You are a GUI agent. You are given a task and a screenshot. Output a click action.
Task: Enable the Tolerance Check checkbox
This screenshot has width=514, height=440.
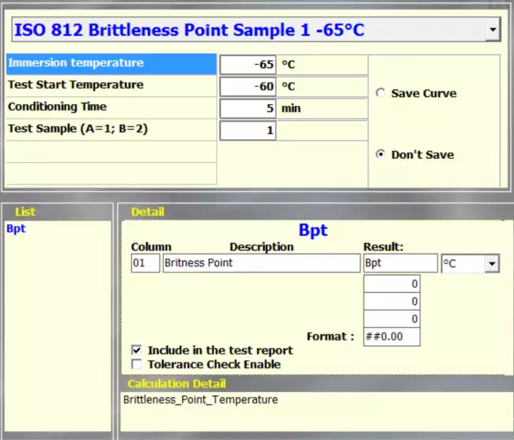click(137, 364)
